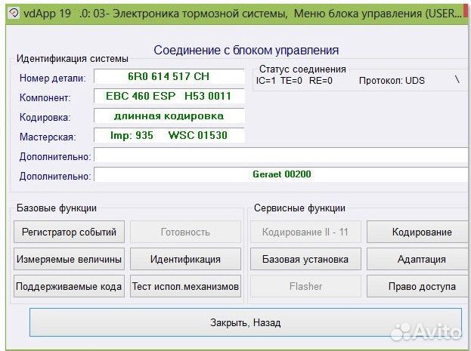This screenshot has width=471, height=351.
Task: Click the greyed-out Кодирование II - 11 button
Action: 305,232
